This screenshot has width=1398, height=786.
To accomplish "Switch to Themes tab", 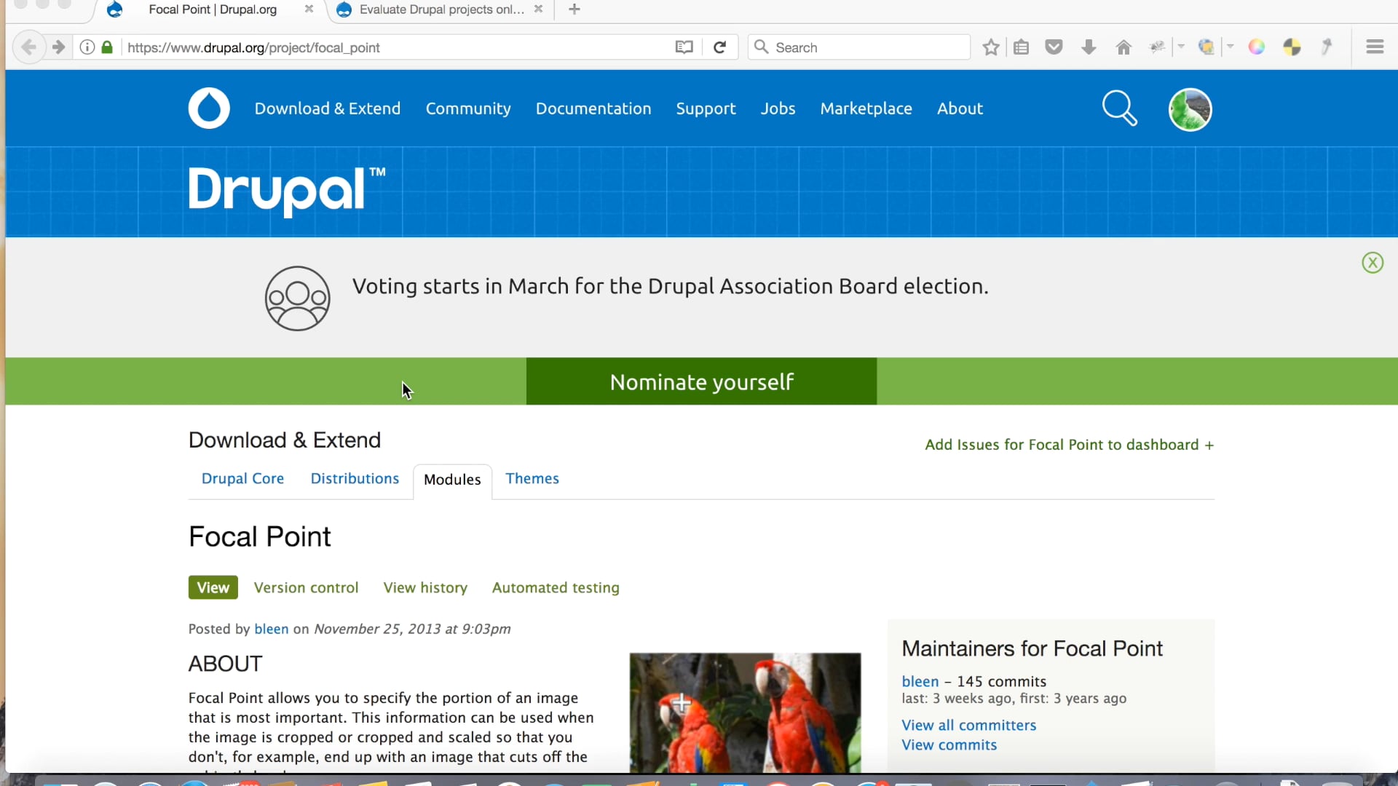I will (x=532, y=479).
